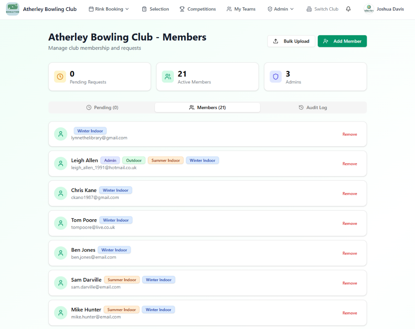Click avatar icon for lynnethelibrary@gmail.com
The image size is (415, 329).
click(x=61, y=134)
